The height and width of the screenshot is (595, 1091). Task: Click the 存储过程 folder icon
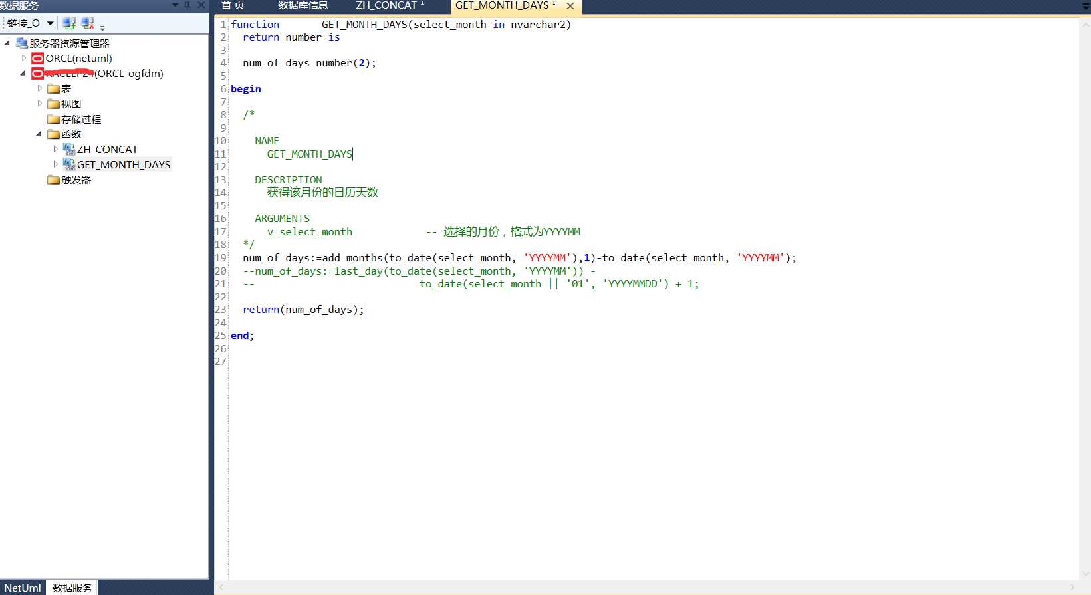tap(54, 119)
